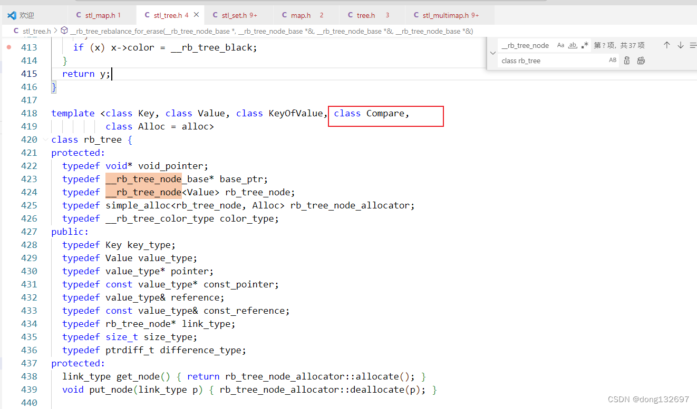Close the stl_tree.h tab
The image size is (697, 409).
[197, 15]
